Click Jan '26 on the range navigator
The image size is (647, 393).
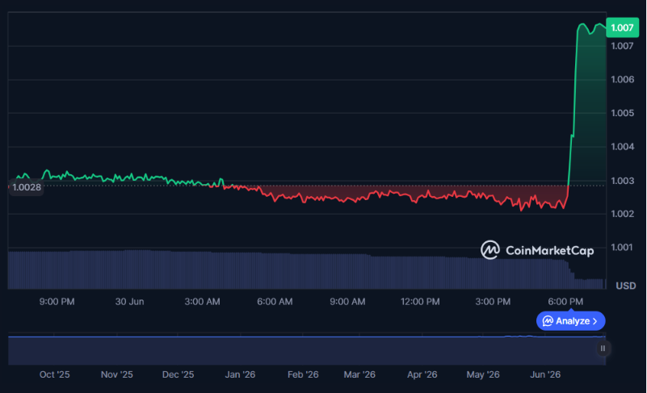click(x=240, y=374)
